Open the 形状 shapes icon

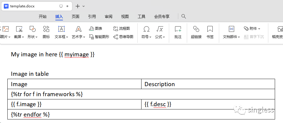click(x=32, y=29)
